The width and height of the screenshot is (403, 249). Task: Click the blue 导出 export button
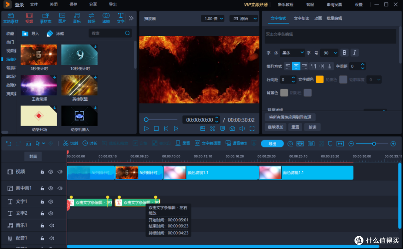click(x=272, y=143)
